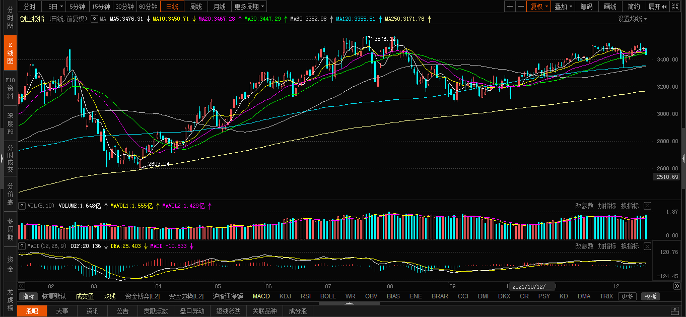Click the 2021/10/12 date marker on timeline
Viewport: 686px width, 317px height.
531,286
